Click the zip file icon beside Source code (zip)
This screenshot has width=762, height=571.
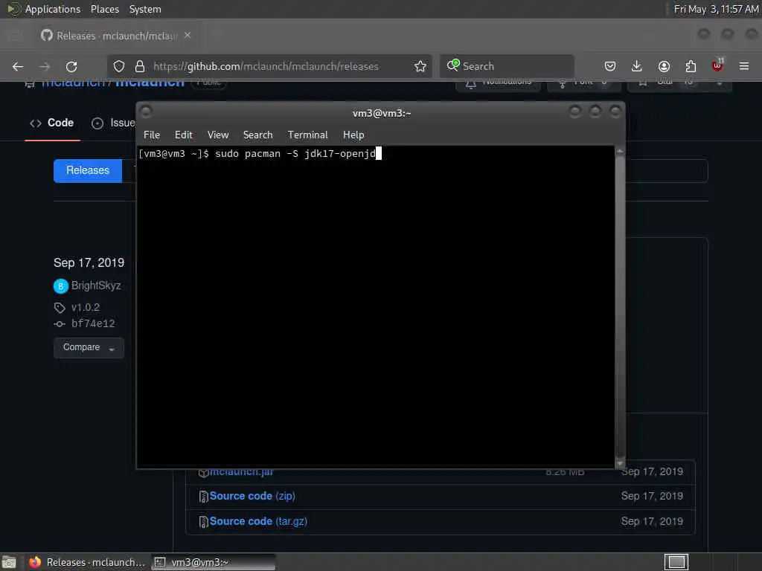204,496
